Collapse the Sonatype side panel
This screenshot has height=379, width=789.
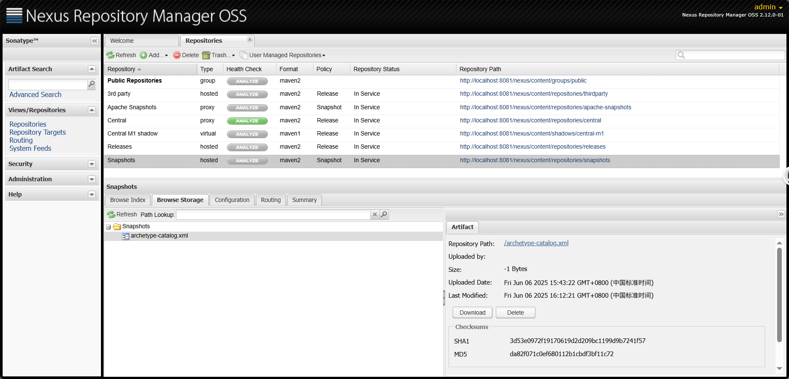coord(95,41)
